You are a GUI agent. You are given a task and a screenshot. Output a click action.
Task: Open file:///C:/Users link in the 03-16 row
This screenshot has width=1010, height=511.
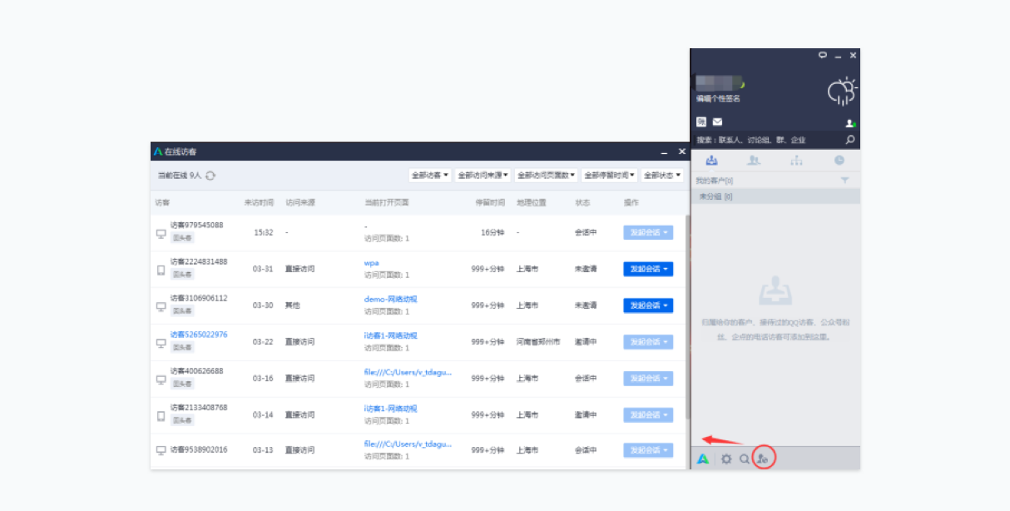[408, 372]
